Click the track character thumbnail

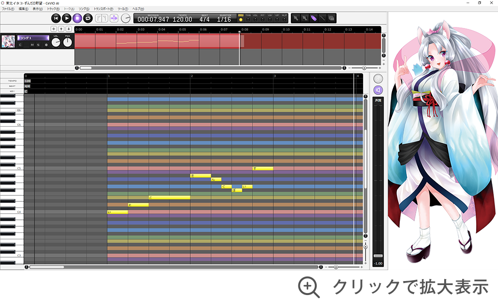8,41
